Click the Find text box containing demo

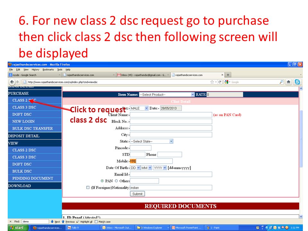35,222
